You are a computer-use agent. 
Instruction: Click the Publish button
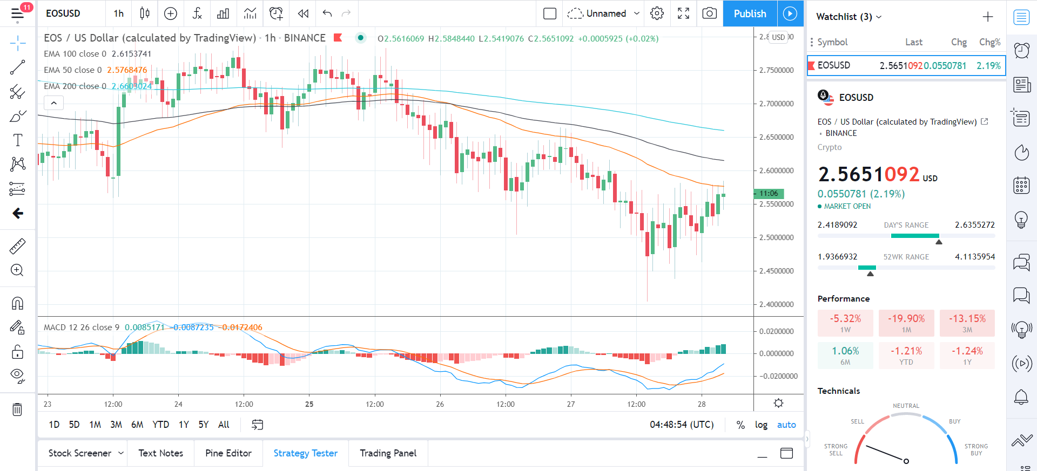point(750,13)
